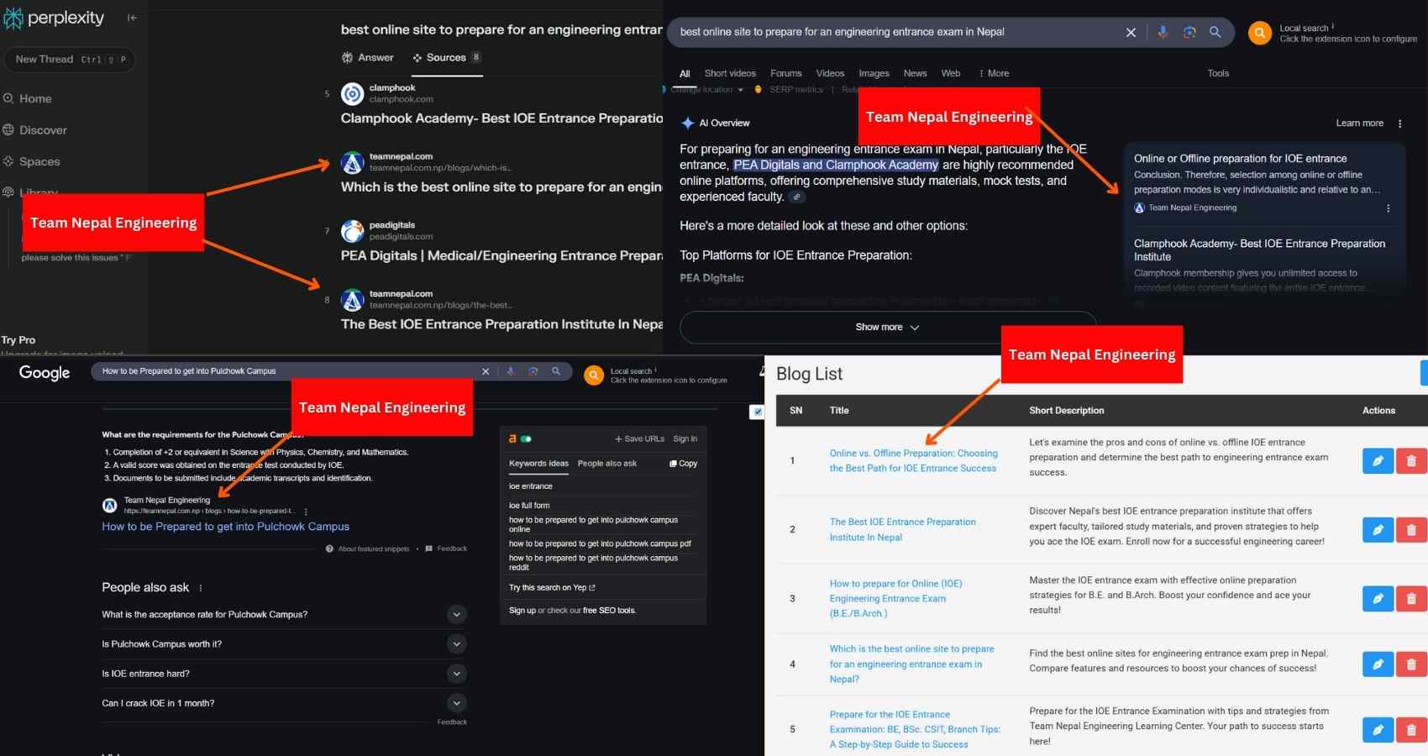The image size is (1428, 756).
Task: Select the Forums search tab
Action: pyautogui.click(x=785, y=74)
